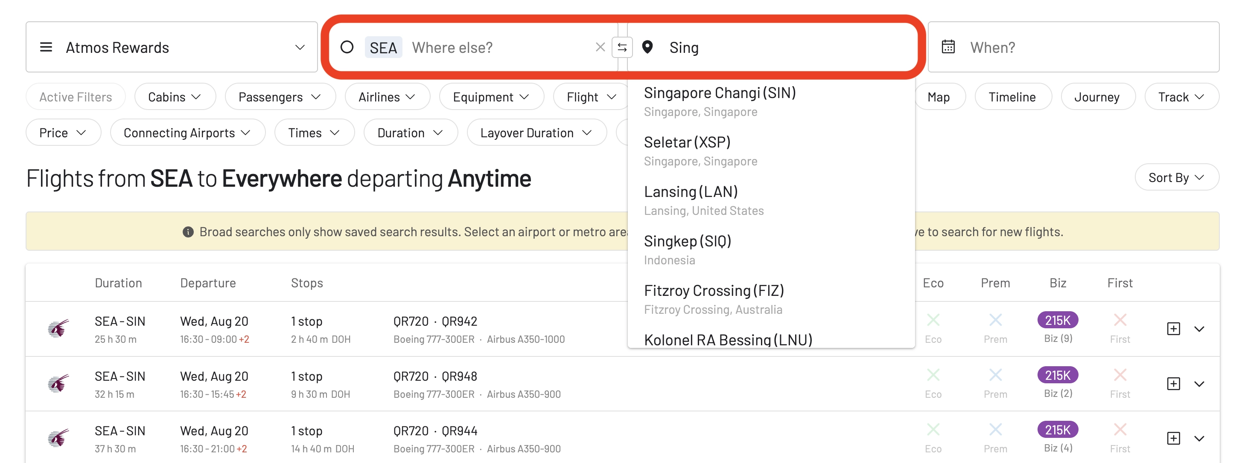The image size is (1236, 463).
Task: Expand the Equipment filter dropdown
Action: [x=491, y=97]
